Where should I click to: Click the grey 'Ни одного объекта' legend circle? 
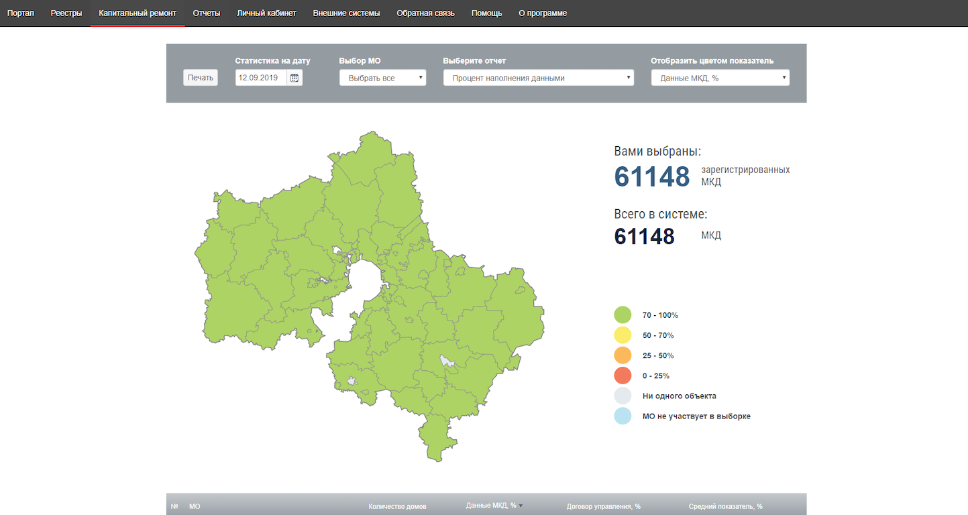point(623,396)
